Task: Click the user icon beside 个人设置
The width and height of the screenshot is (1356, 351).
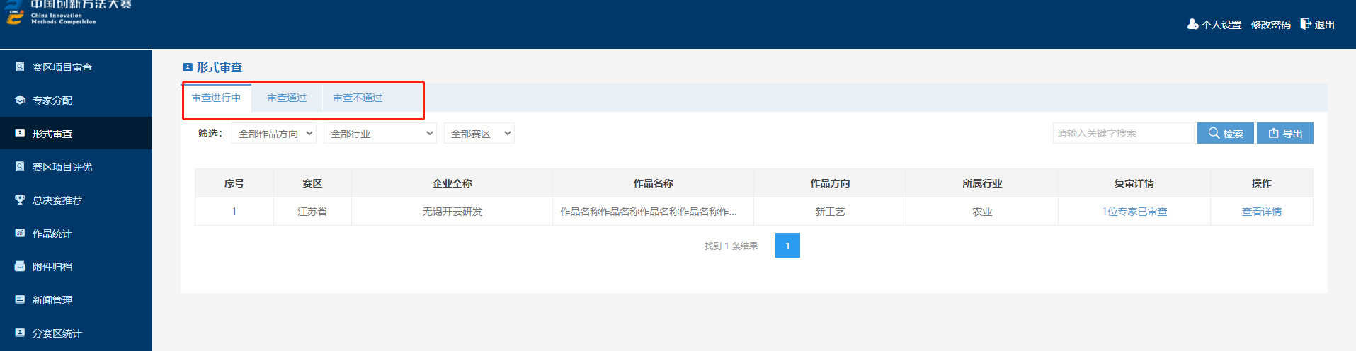Action: coord(1193,24)
